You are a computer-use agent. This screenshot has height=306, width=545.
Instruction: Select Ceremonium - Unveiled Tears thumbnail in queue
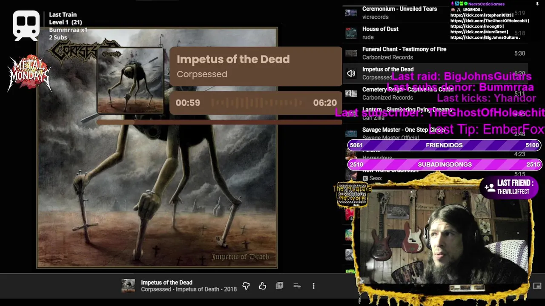(351, 13)
